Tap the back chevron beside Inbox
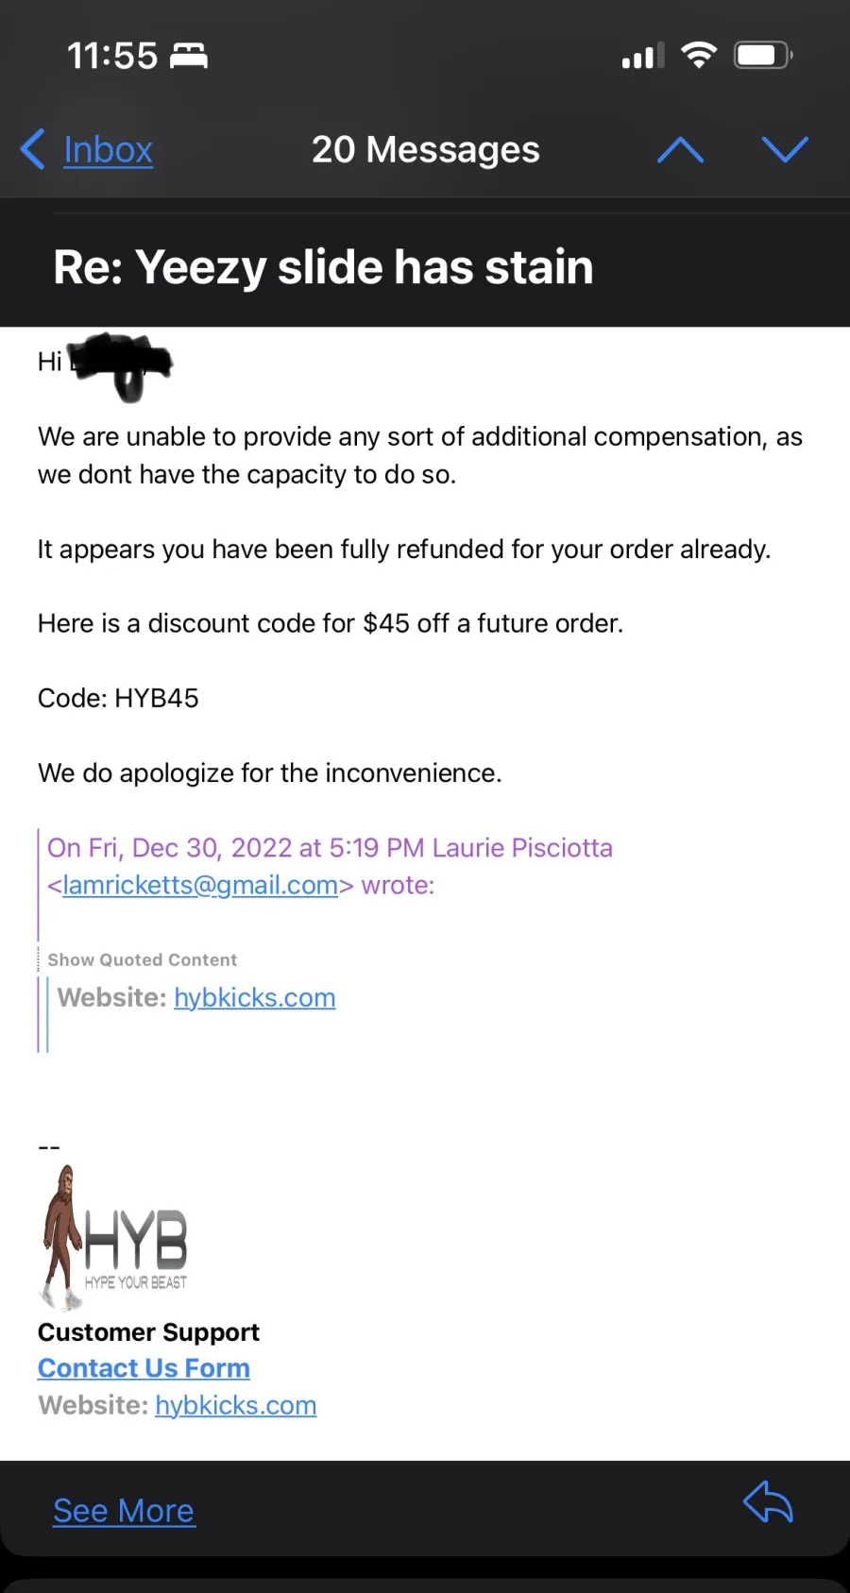Screen dimensions: 850x1593 (32, 149)
